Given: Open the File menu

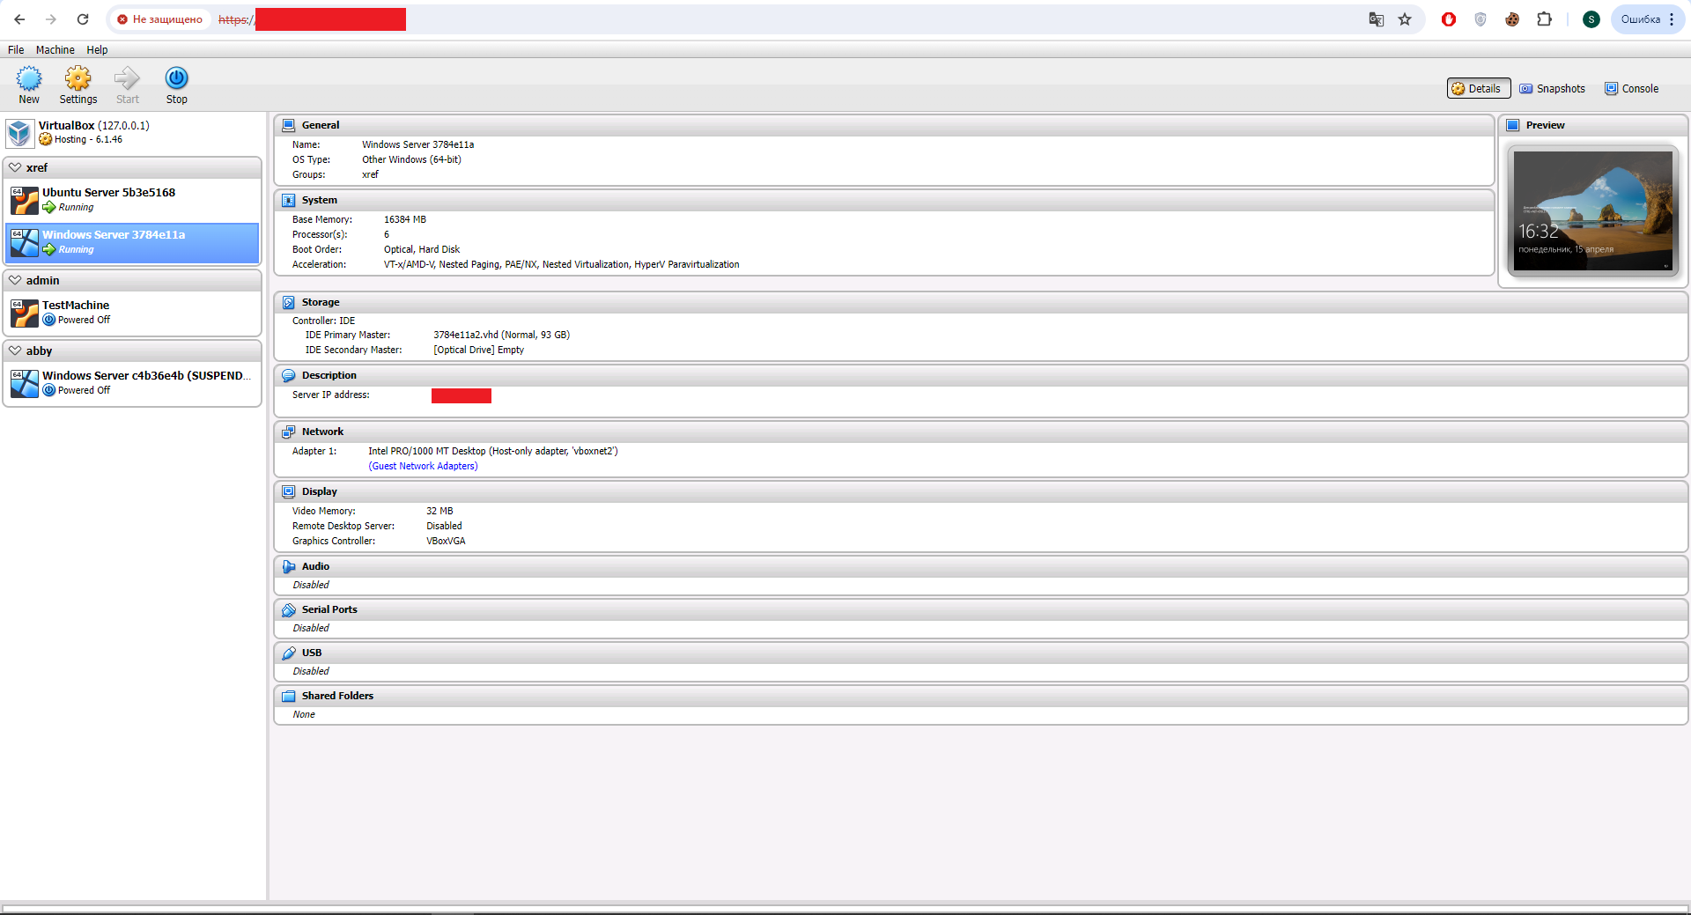Looking at the screenshot, I should (16, 50).
